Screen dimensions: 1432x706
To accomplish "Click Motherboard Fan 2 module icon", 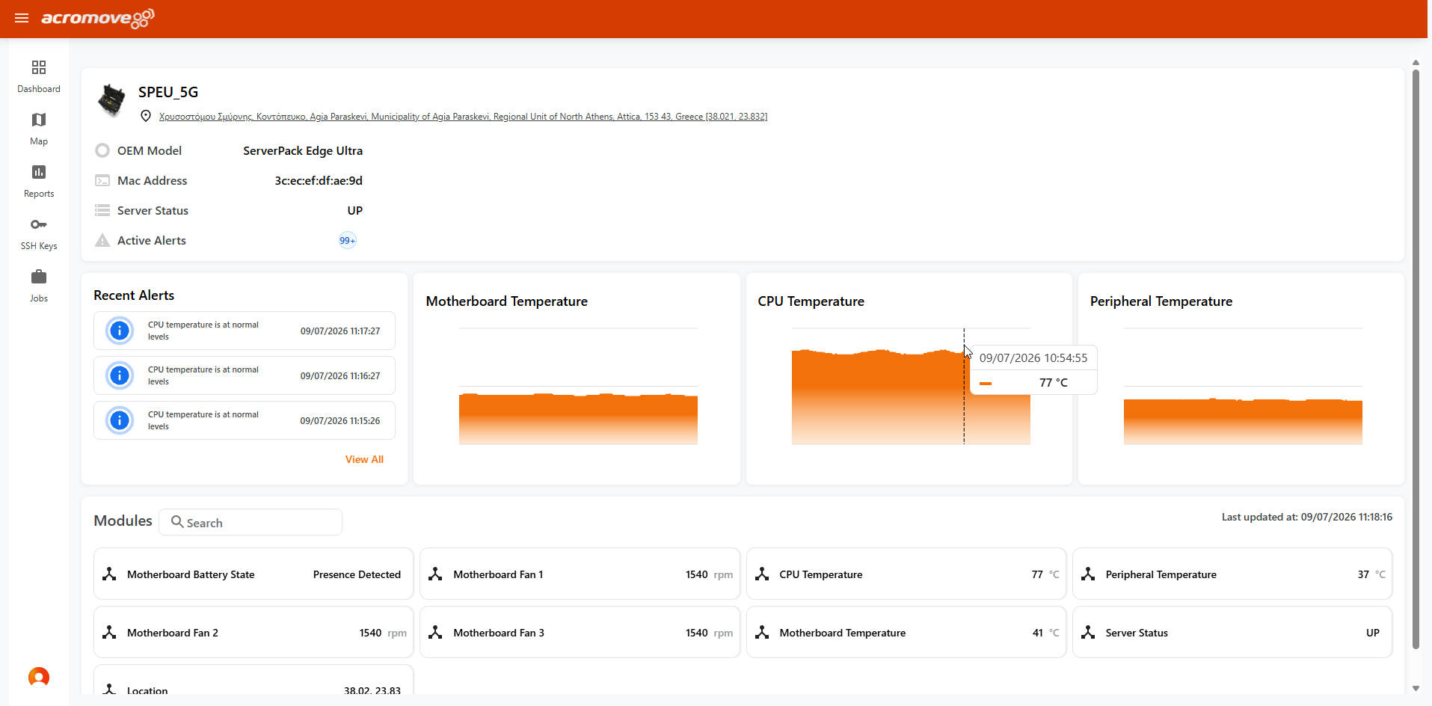I will 109,632.
